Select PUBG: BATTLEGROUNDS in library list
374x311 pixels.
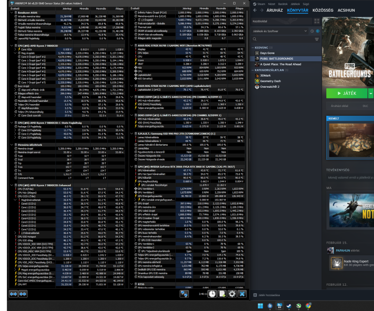[286, 59]
